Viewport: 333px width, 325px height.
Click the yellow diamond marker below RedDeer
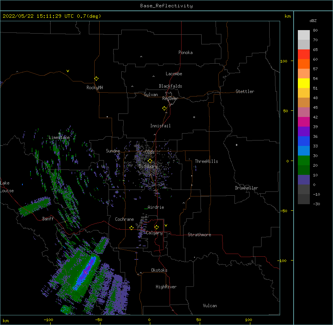[x=165, y=108]
